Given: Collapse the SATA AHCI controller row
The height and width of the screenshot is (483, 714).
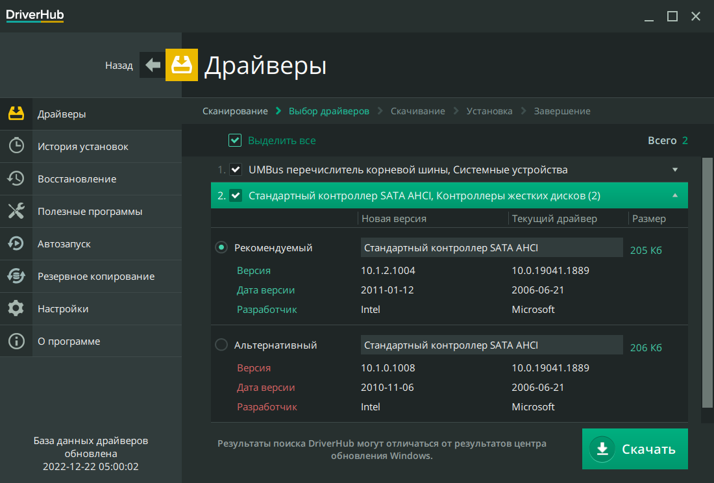Looking at the screenshot, I should (x=675, y=195).
